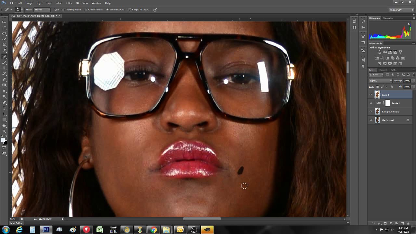The image size is (416, 234).
Task: Open the Select menu
Action: coord(59,3)
